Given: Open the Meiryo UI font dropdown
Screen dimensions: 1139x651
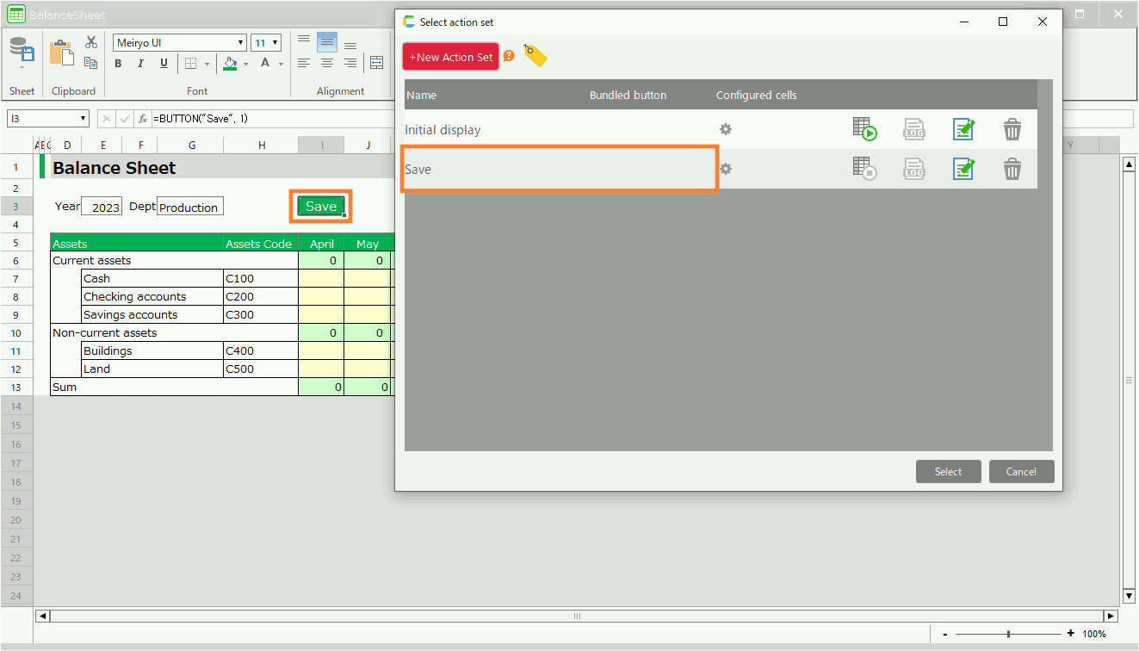Looking at the screenshot, I should tap(241, 43).
